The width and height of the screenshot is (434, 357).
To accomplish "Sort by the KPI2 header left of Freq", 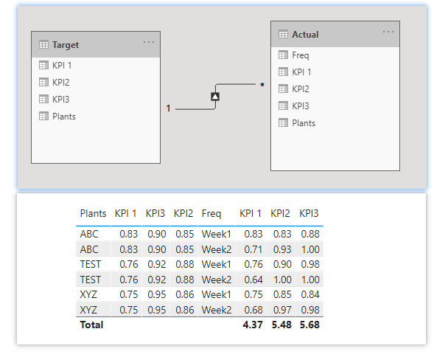I will tap(183, 213).
